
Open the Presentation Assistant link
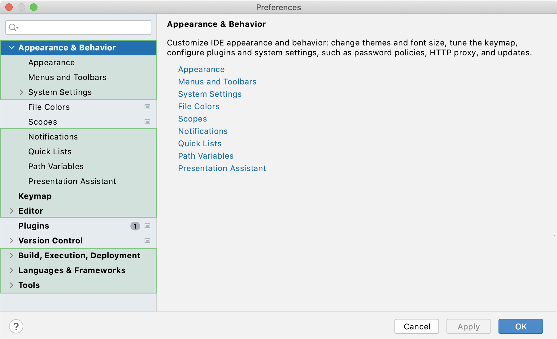(x=222, y=168)
